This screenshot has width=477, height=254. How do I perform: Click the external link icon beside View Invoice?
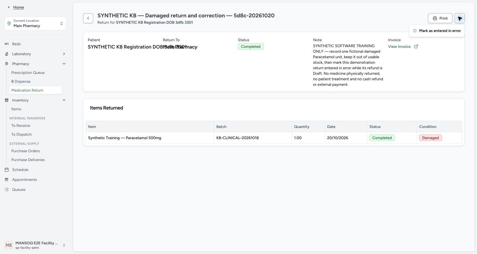416,47
